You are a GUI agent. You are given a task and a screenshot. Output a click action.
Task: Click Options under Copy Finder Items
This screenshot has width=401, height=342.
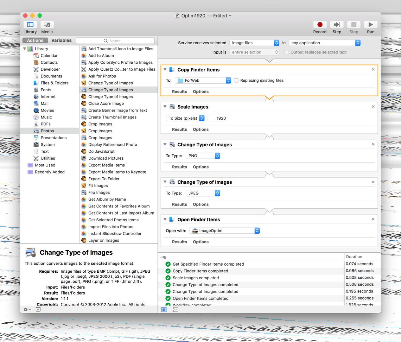coord(200,92)
